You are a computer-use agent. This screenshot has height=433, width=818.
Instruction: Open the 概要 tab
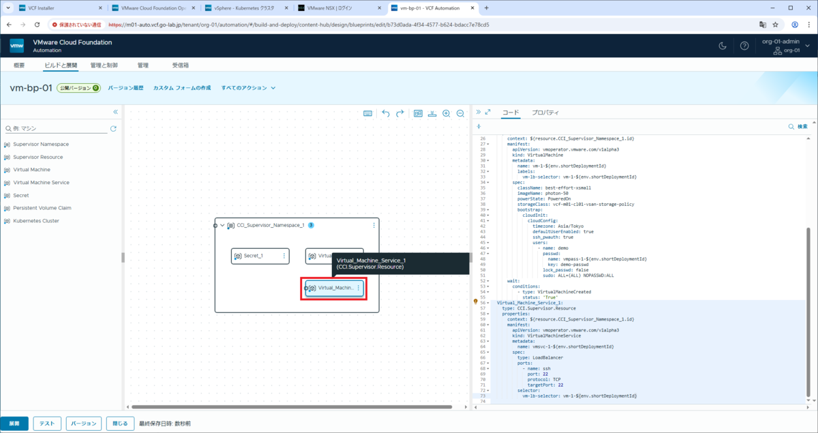tap(19, 65)
